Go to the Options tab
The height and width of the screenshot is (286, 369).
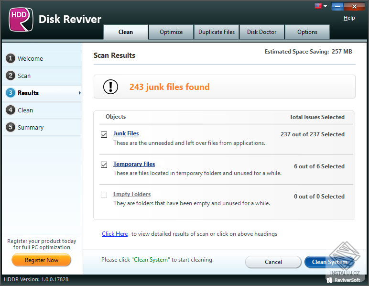307,32
